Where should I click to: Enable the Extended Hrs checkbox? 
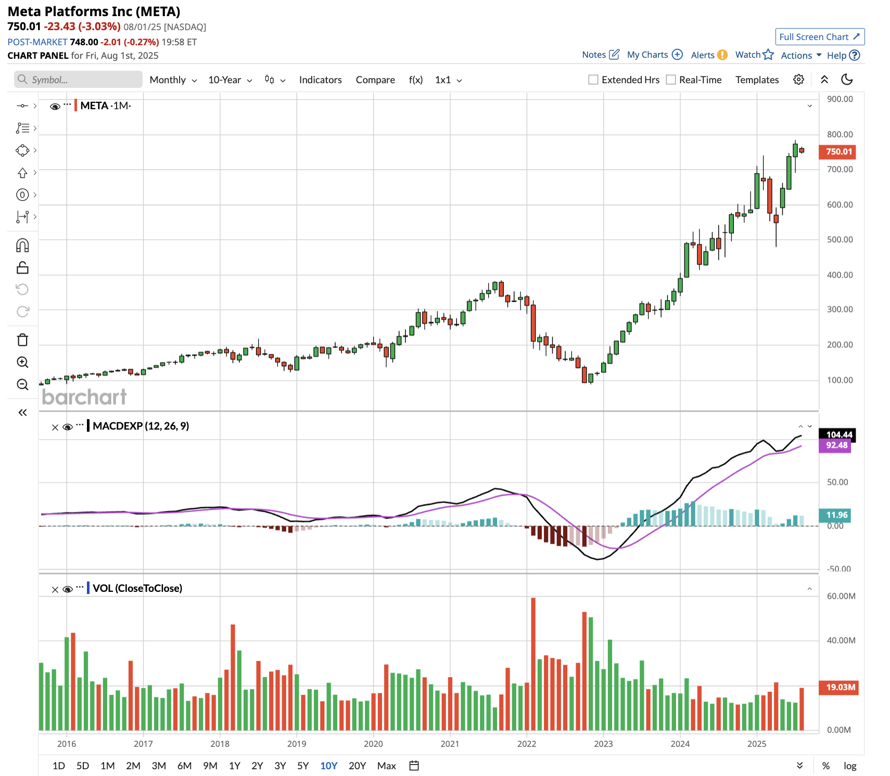[x=593, y=80]
